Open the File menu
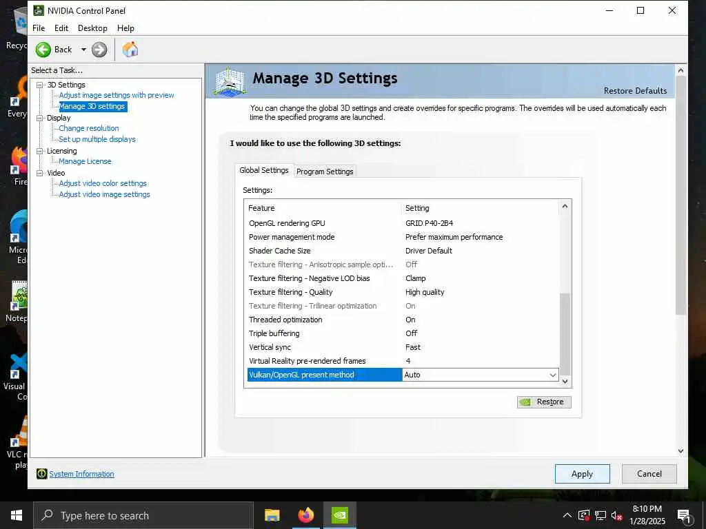 (x=39, y=28)
